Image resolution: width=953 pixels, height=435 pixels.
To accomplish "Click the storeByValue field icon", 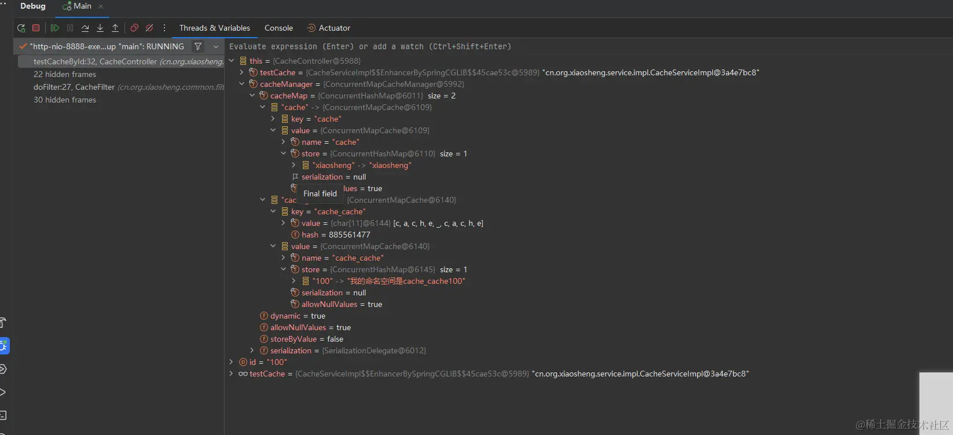I will click(x=264, y=339).
